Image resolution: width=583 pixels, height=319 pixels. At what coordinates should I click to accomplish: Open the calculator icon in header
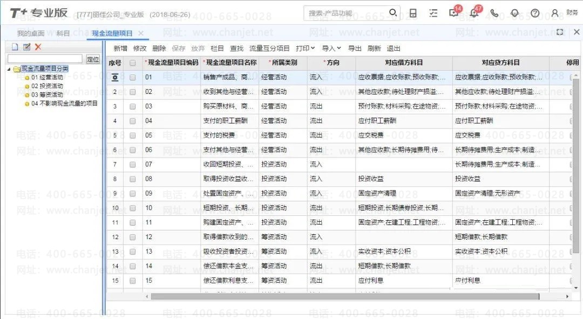pyautogui.click(x=413, y=13)
